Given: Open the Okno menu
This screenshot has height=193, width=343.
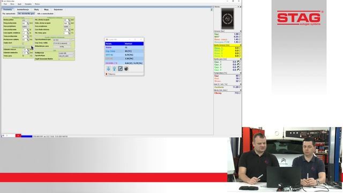Looking at the screenshot, I should pos(12,4).
